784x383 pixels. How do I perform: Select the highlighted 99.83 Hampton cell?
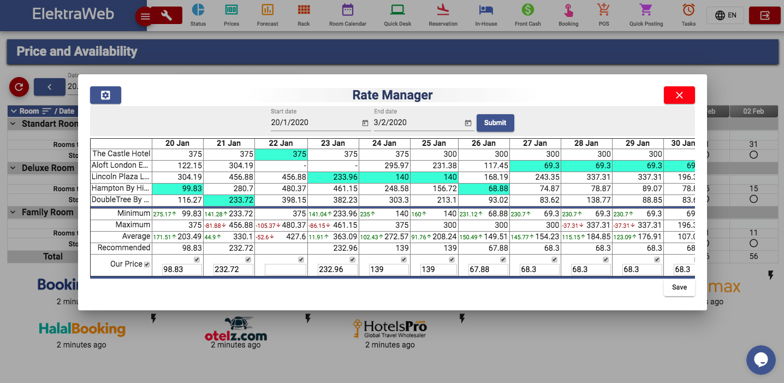177,188
